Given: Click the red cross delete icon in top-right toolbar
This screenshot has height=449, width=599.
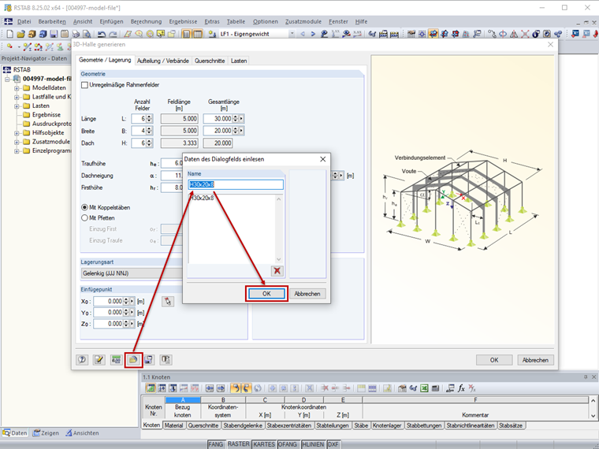Looking at the screenshot, I should click(525, 34).
